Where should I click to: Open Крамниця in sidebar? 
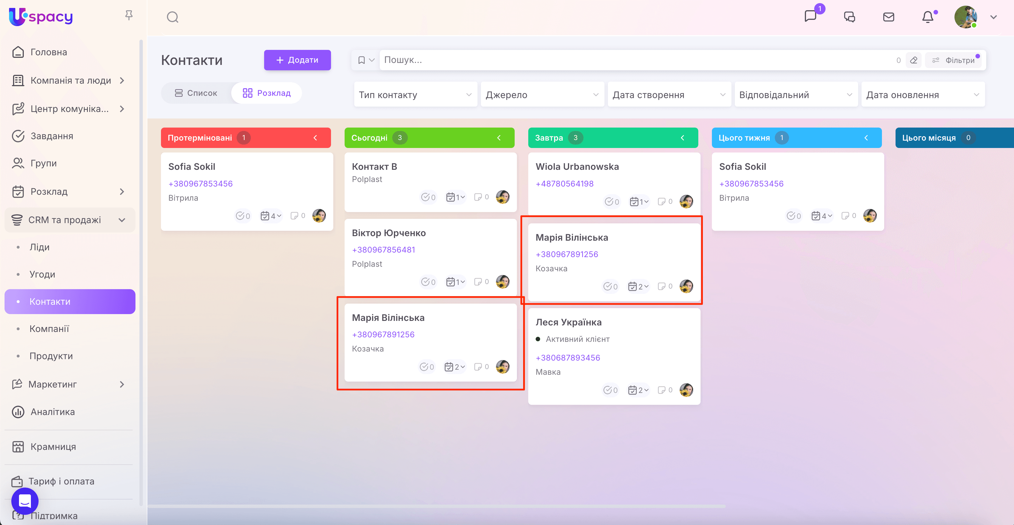[x=70, y=447]
